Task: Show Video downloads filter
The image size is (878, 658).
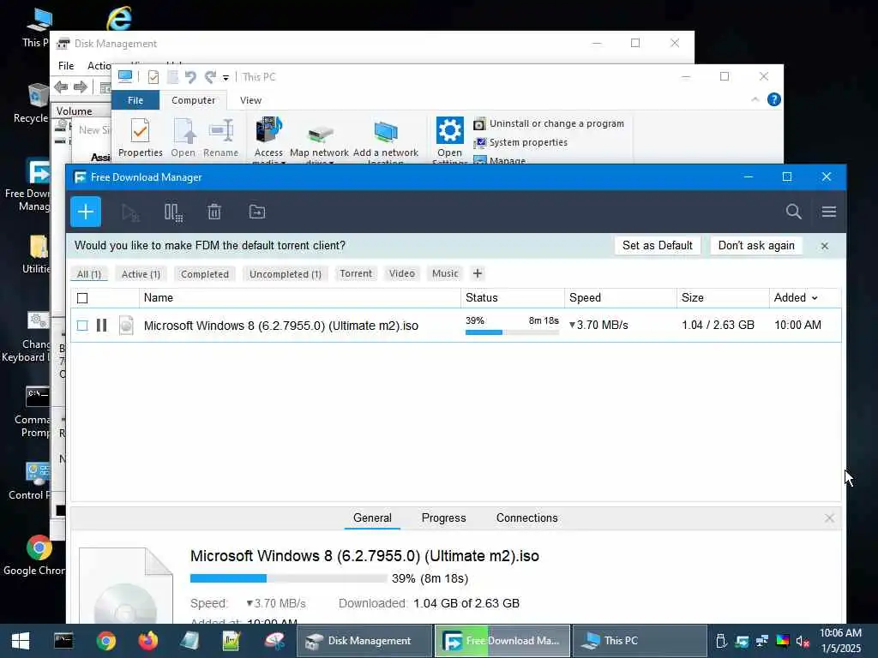Action: pos(402,273)
